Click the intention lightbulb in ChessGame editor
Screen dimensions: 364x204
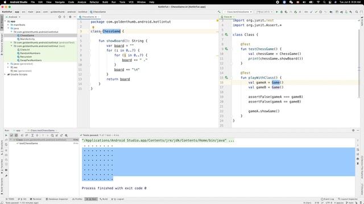pyautogui.click(x=93, y=27)
